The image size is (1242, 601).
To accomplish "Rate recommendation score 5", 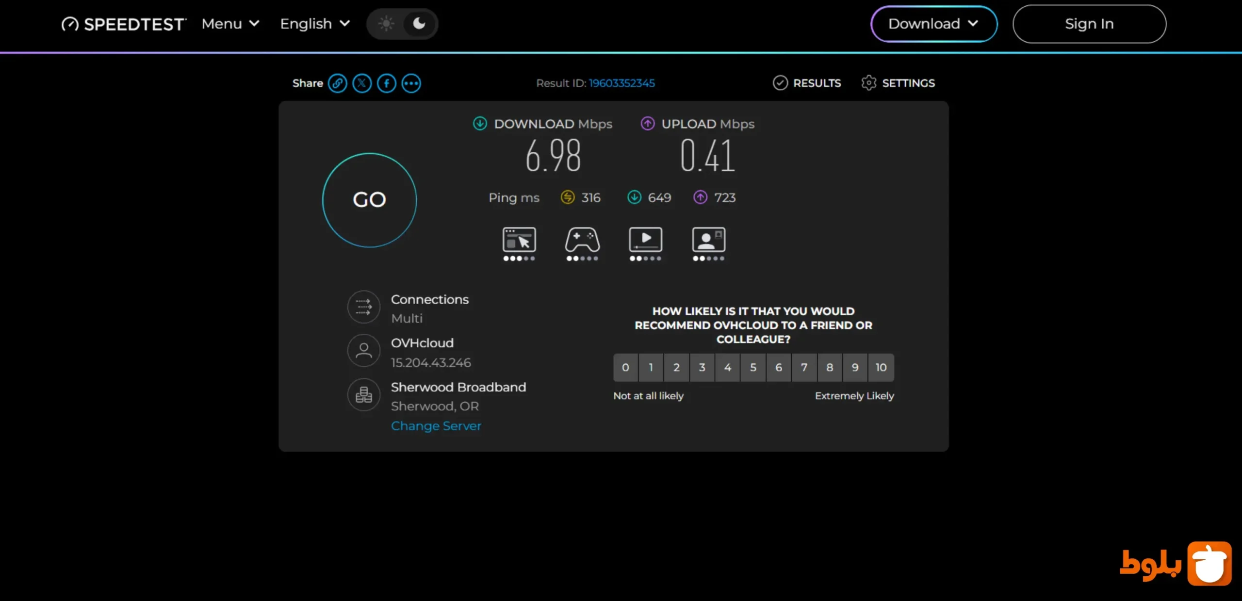I will (x=753, y=368).
